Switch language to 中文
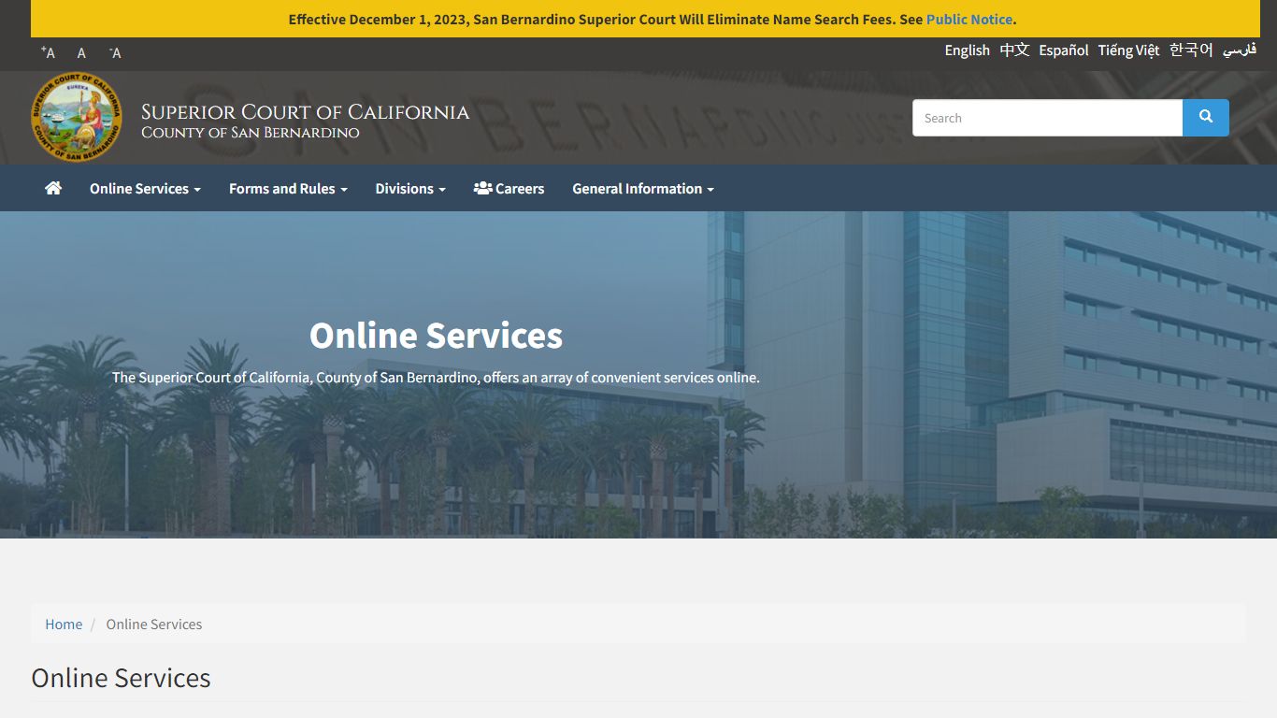The height and width of the screenshot is (718, 1277). [x=1014, y=50]
